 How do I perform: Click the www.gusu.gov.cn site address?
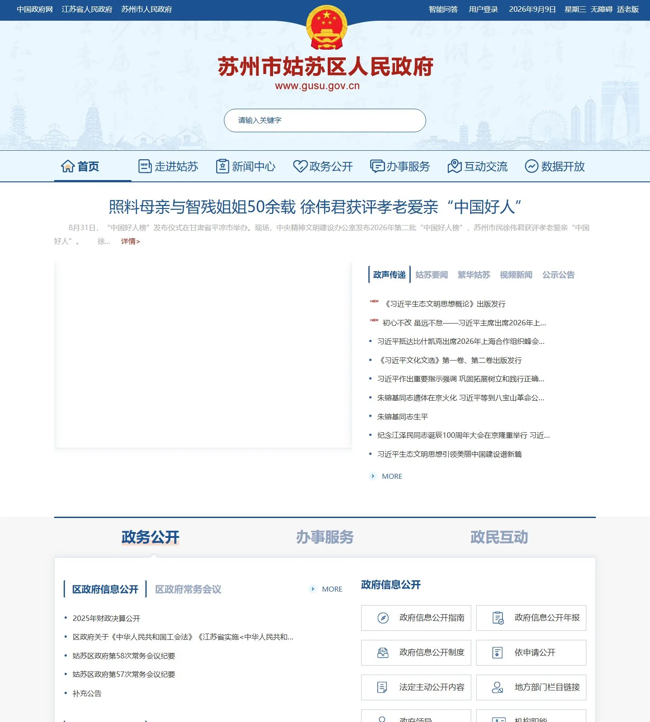pos(317,86)
